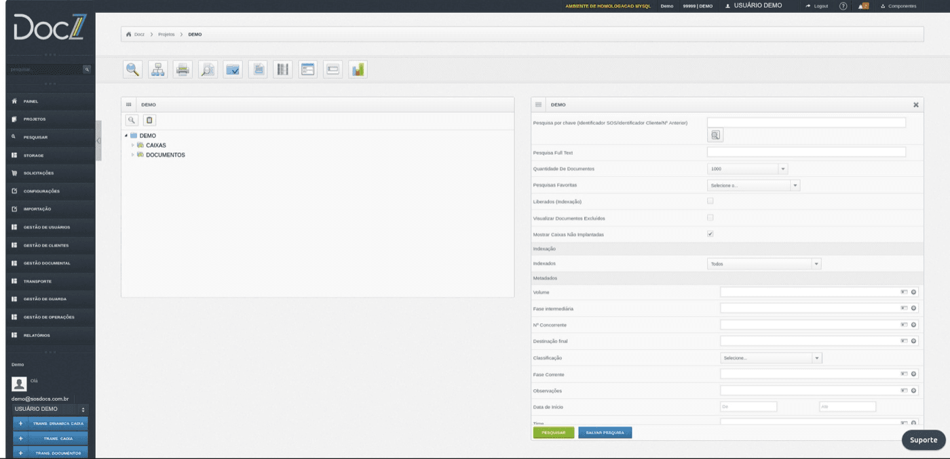Open Gestão Documental in the sidebar
Viewport: 950px width, 459px height.
pos(47,263)
